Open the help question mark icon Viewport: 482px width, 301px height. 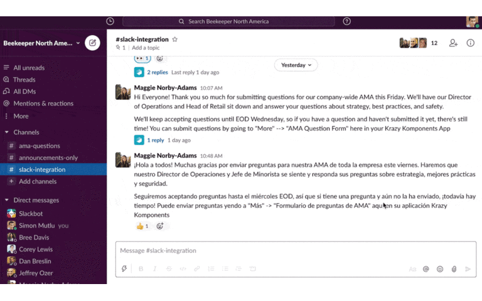click(346, 21)
